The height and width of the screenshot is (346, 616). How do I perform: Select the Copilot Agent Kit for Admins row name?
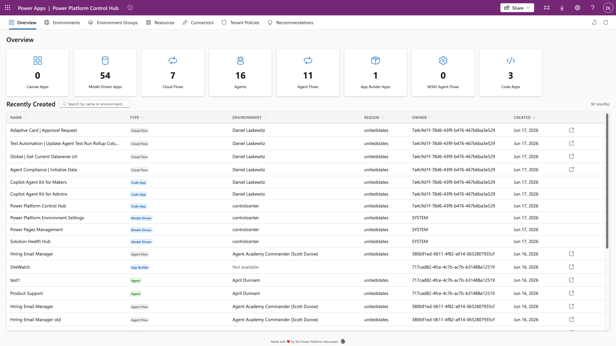[39, 194]
